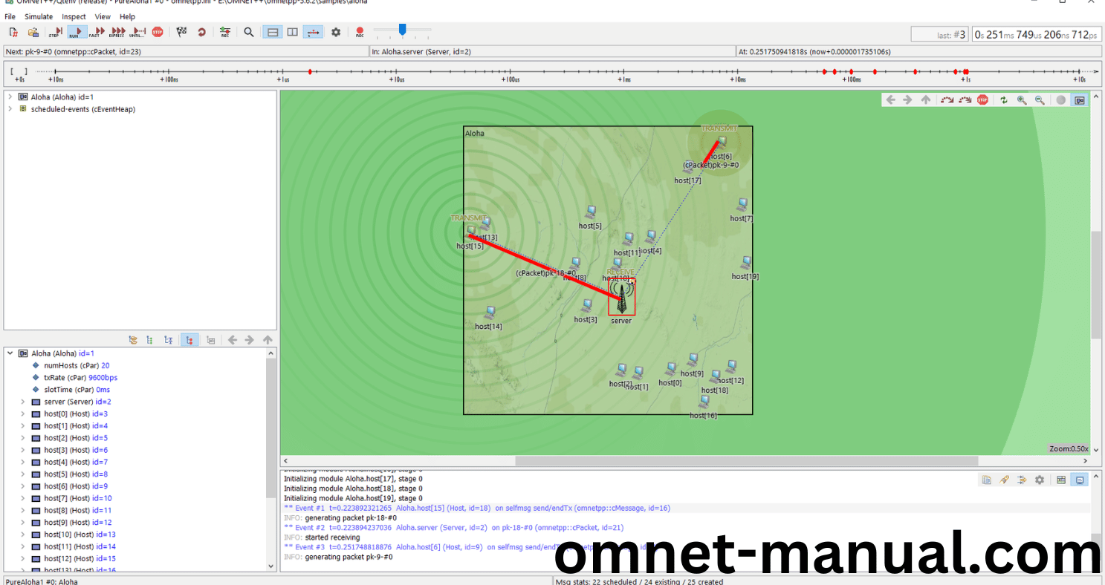Click object inspector go-to-parent up arrow
The image size is (1105, 585).
pyautogui.click(x=268, y=340)
